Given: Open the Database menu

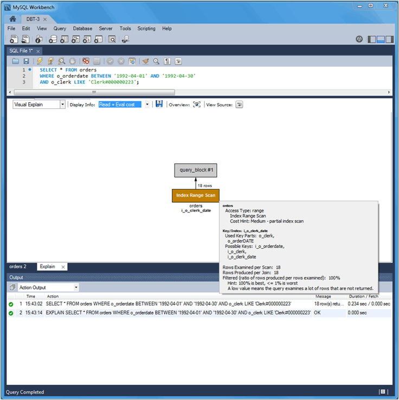Looking at the screenshot, I should 82,28.
